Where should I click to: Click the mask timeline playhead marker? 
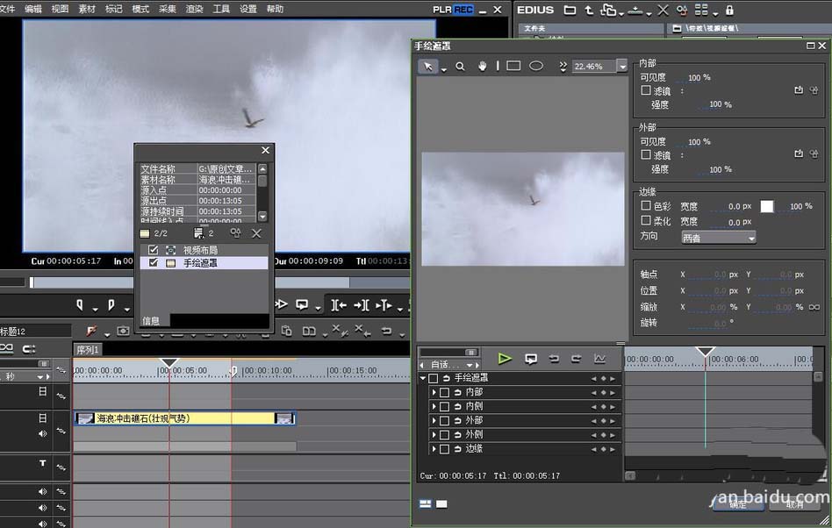coord(706,351)
